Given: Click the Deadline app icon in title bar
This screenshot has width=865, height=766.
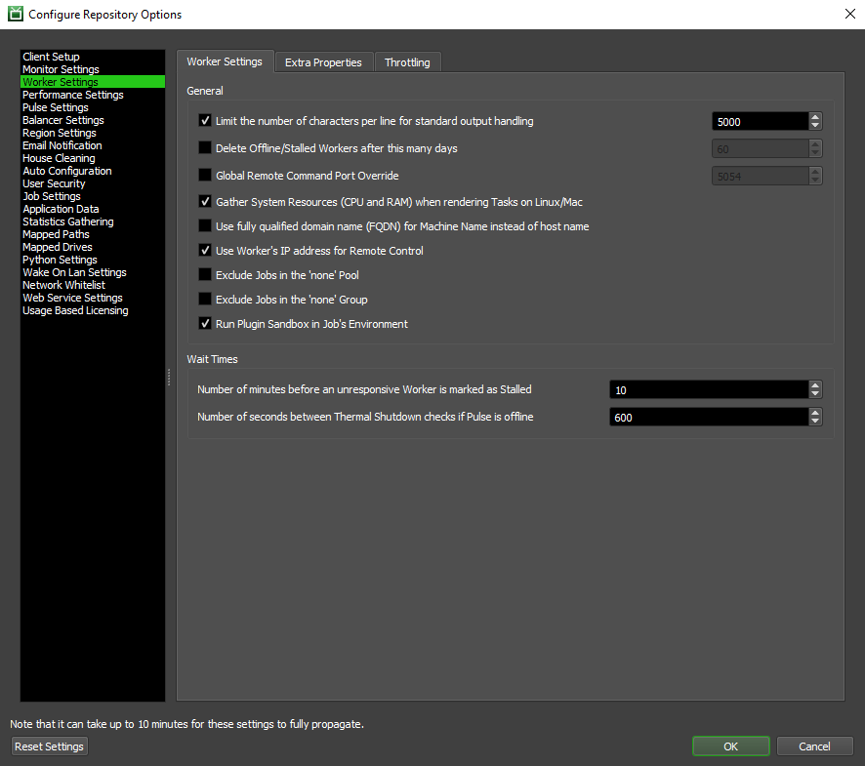Looking at the screenshot, I should [x=15, y=15].
